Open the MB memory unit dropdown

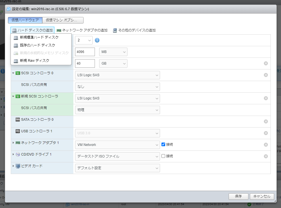(113, 52)
